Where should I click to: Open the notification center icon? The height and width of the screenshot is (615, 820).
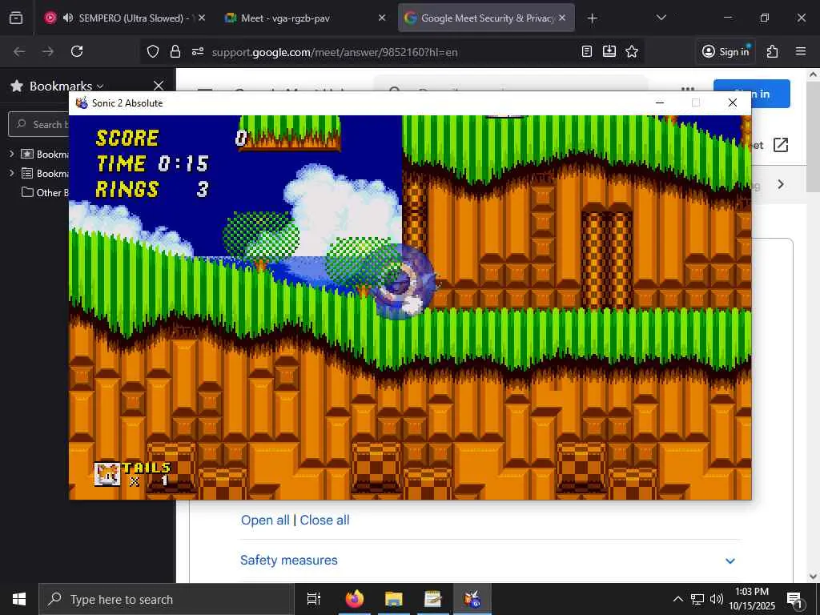coord(794,599)
